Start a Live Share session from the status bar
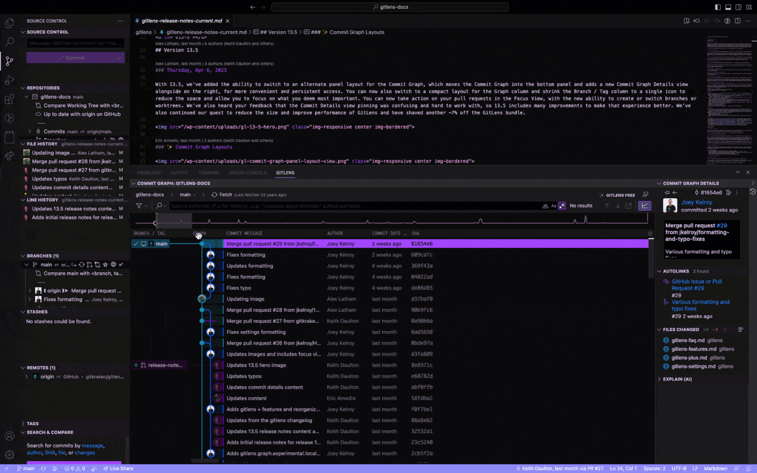 click(118, 468)
